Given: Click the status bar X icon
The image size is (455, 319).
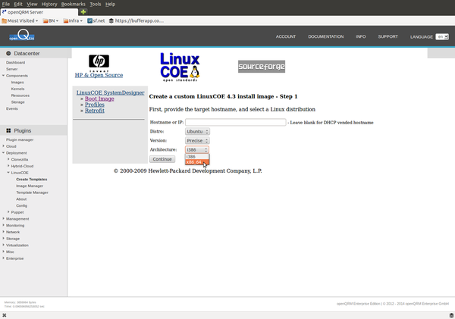Looking at the screenshot, I should point(4,315).
